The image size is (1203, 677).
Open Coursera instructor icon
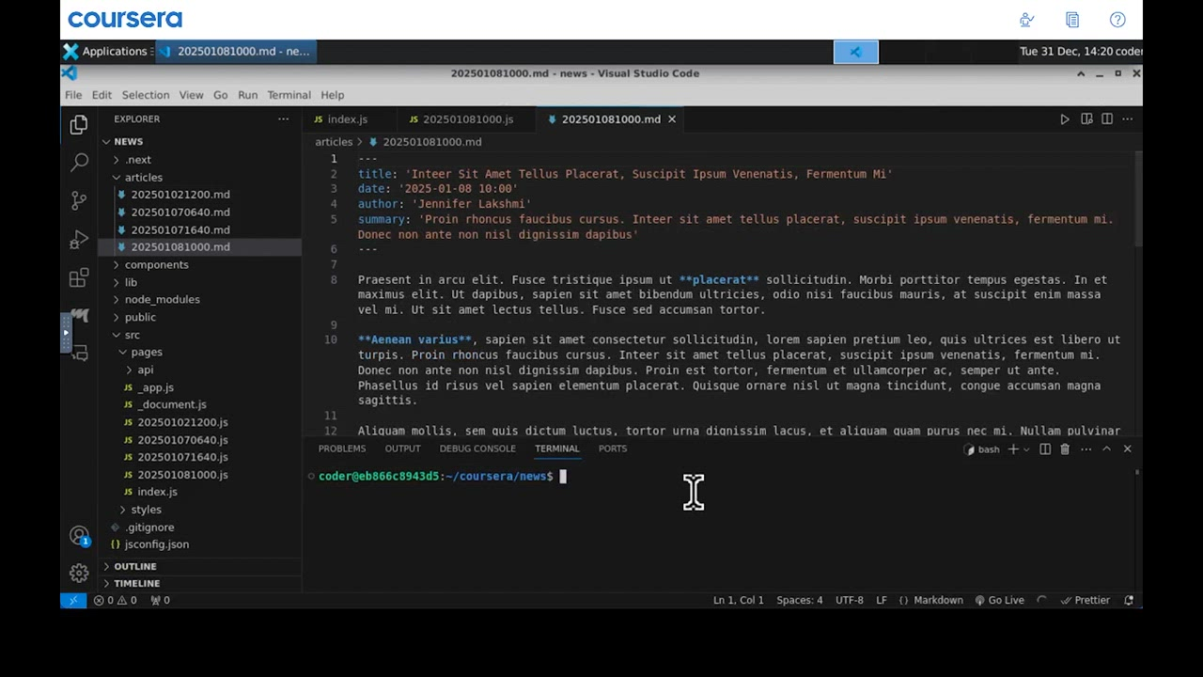click(1027, 20)
